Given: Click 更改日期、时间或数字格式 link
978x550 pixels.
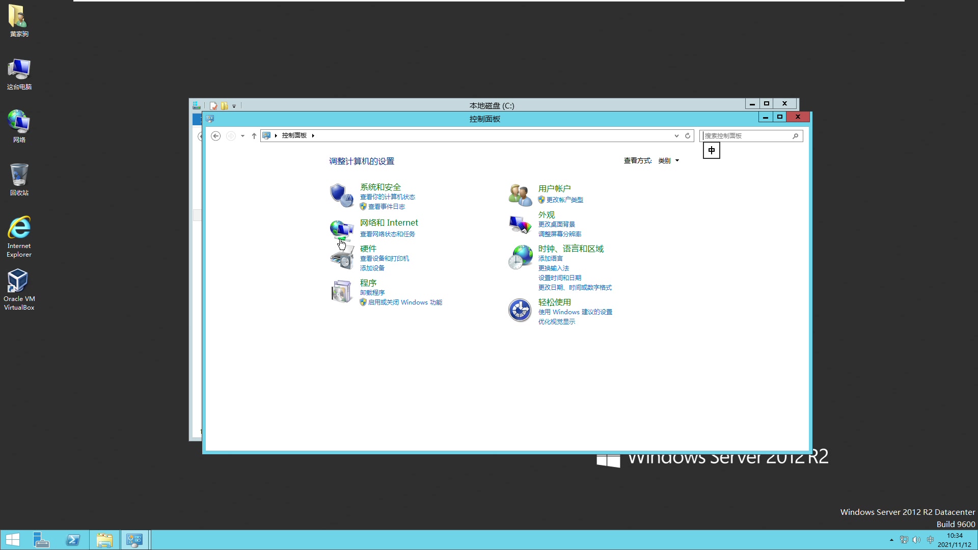Looking at the screenshot, I should [x=575, y=288].
